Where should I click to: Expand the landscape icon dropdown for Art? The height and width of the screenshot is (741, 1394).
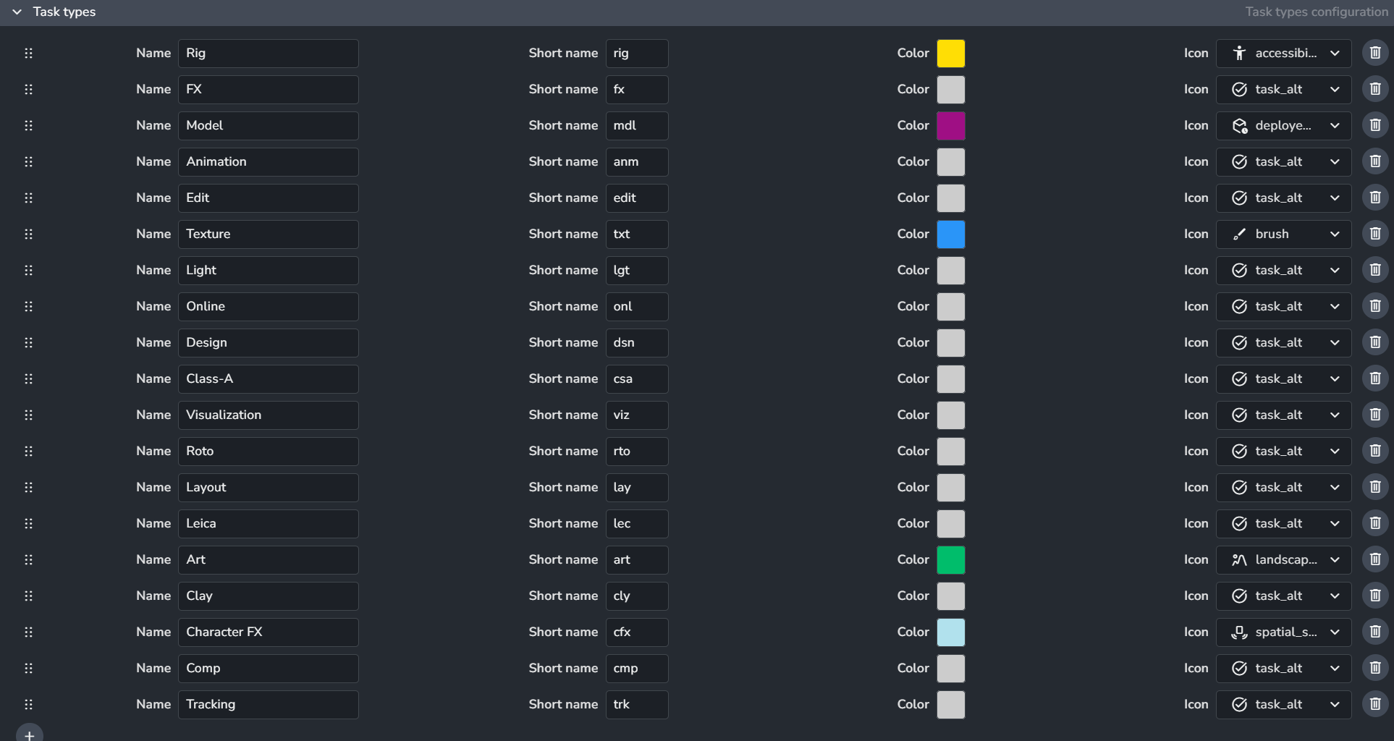coord(1283,559)
